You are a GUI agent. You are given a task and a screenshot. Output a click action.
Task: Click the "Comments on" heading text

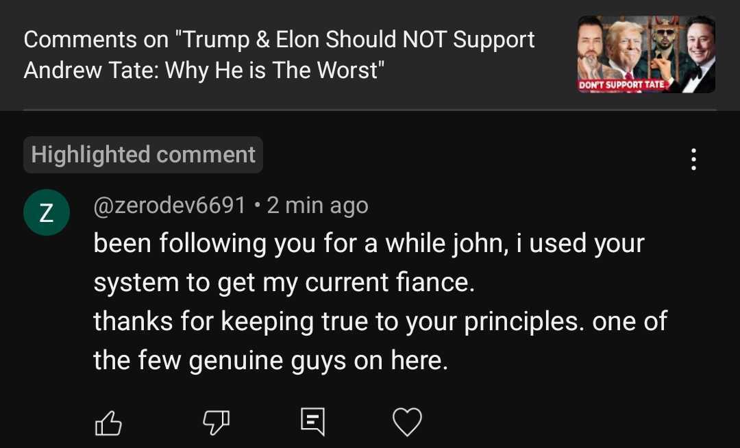click(96, 40)
